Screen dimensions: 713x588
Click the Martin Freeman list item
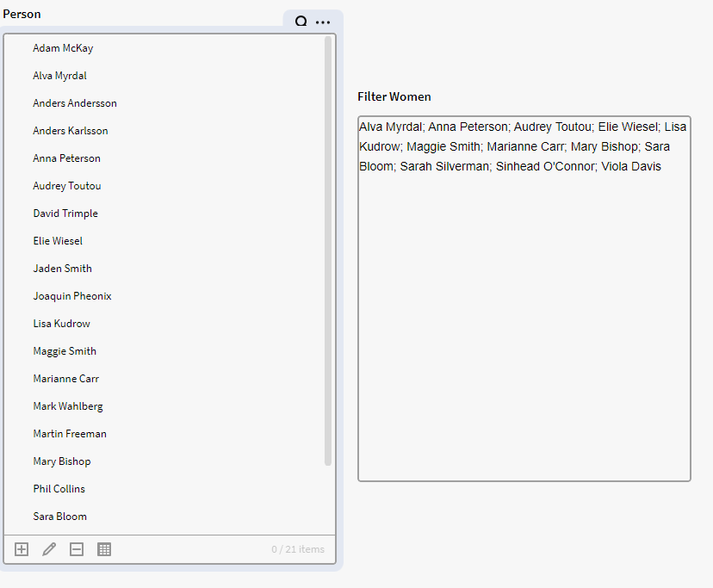pyautogui.click(x=70, y=434)
